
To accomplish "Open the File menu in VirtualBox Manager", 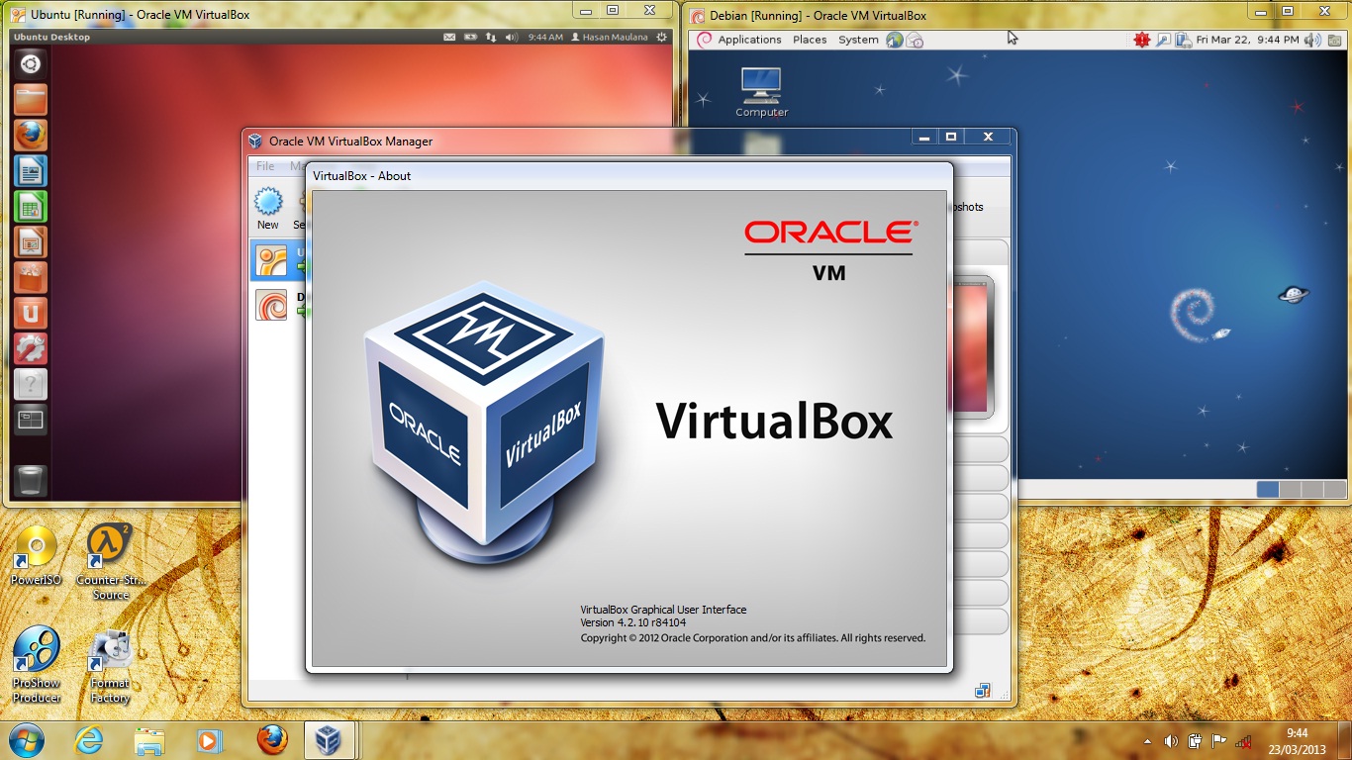I will (265, 166).
